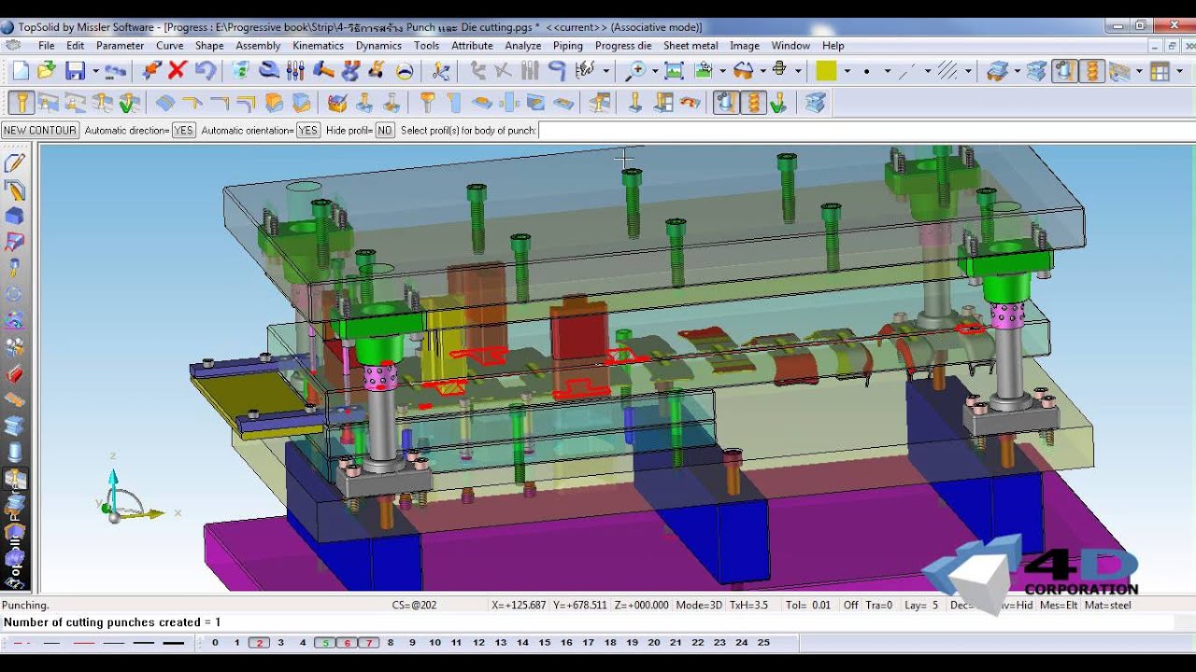Click the yellow L-shaped bend icon
Viewport: 1196px width, 672px height.
pyautogui.click(x=192, y=103)
